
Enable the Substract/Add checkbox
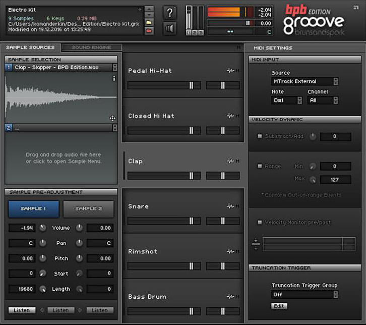(x=260, y=136)
